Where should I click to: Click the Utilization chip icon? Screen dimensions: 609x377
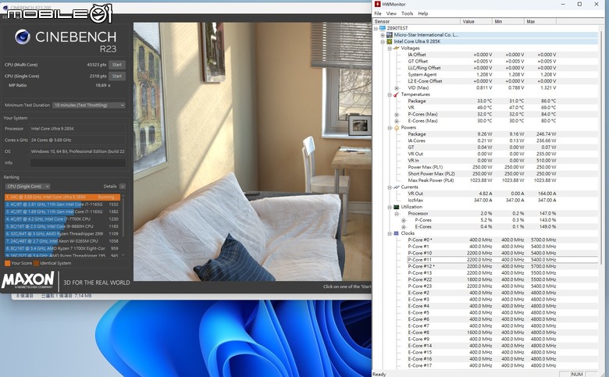click(396, 207)
